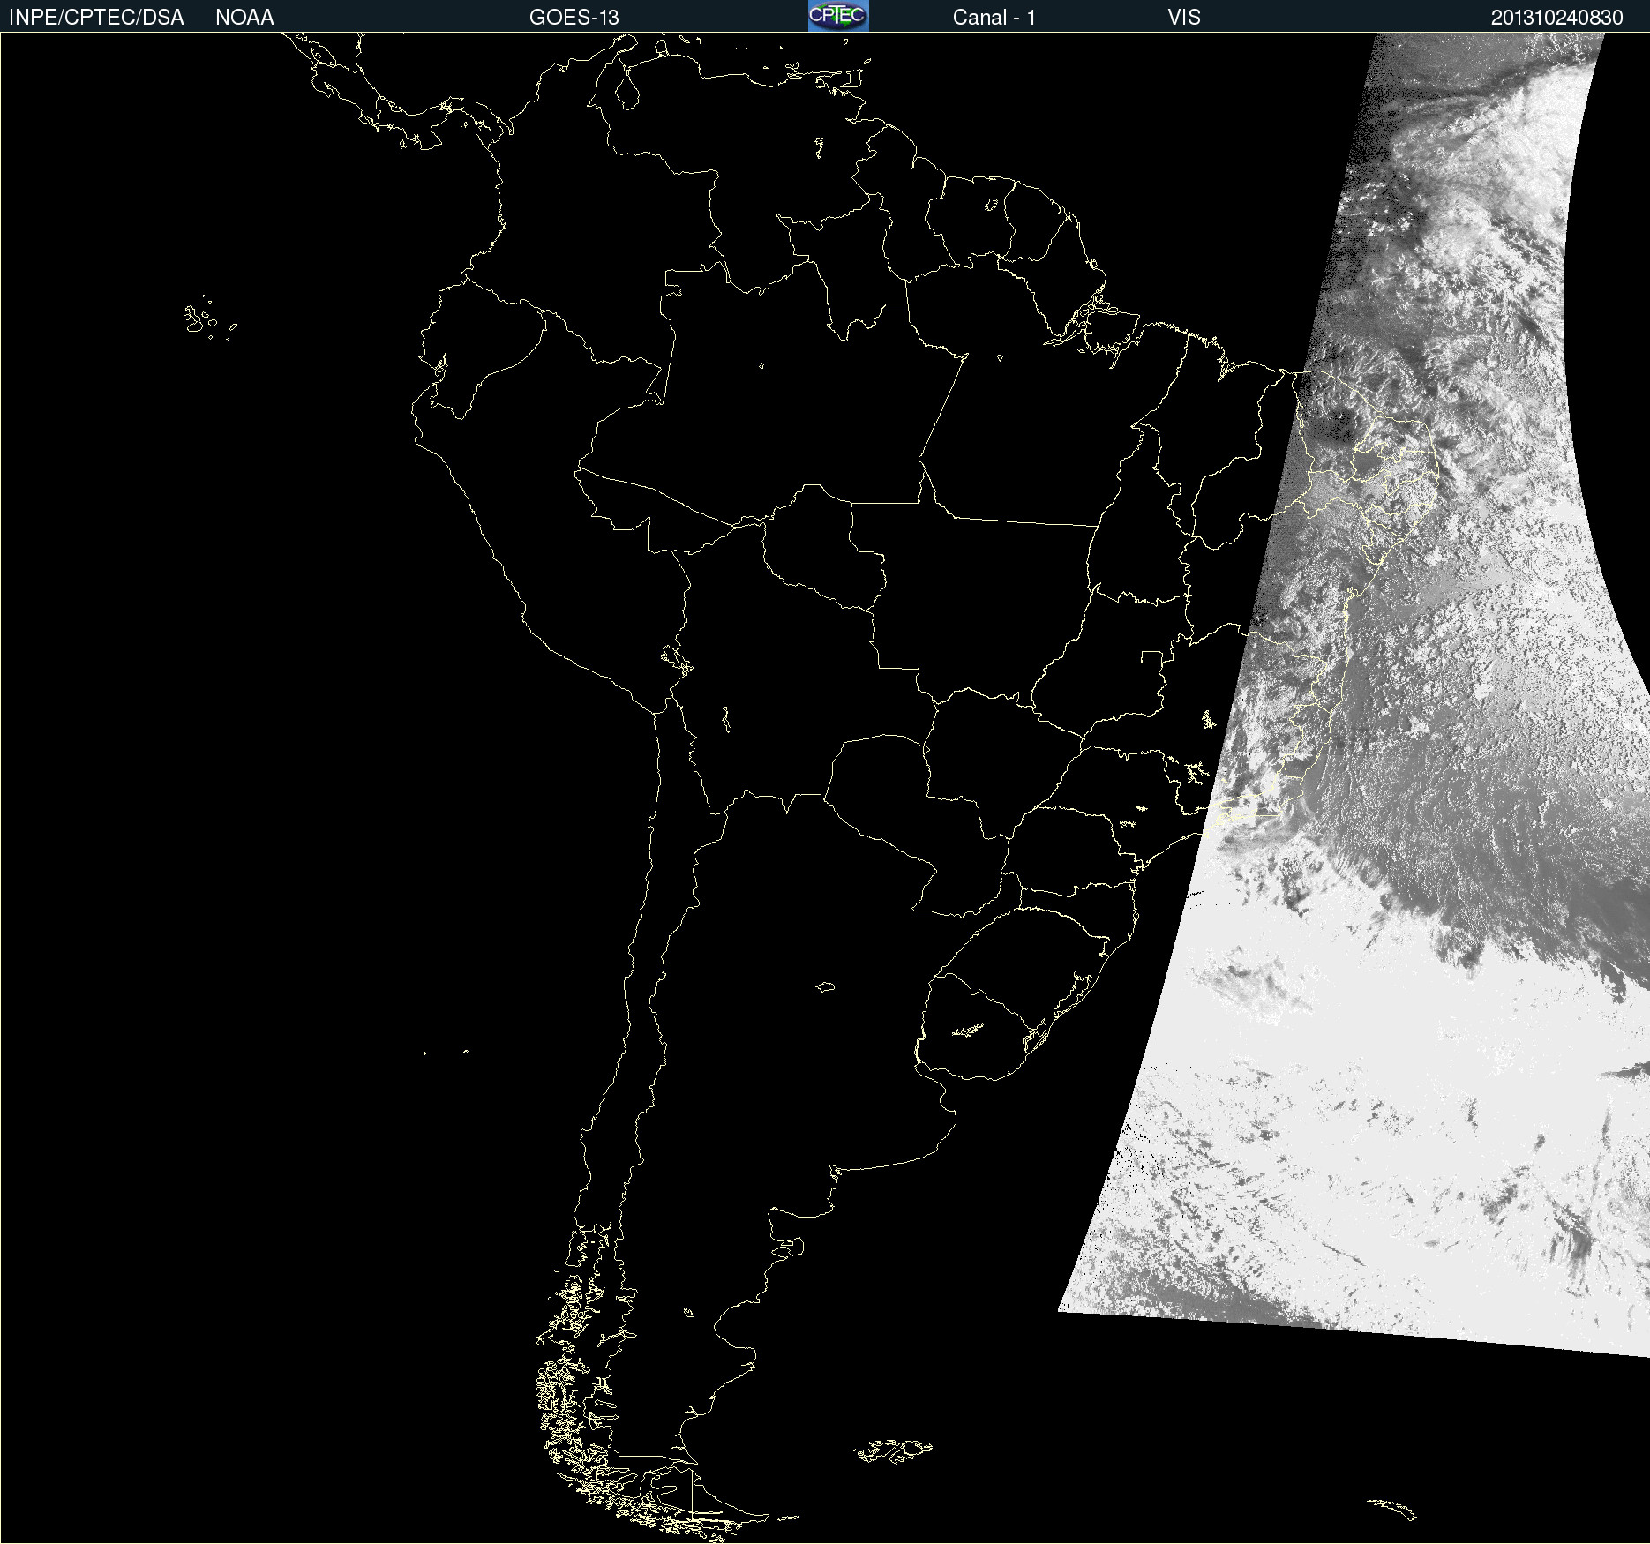
Task: Click the Falkland Islands outline
Action: (893, 1450)
